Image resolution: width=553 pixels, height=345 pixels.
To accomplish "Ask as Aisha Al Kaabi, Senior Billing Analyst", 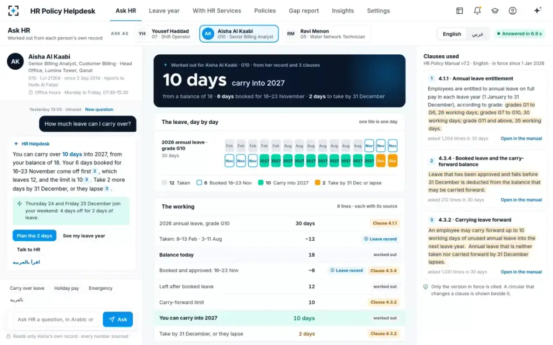I will pyautogui.click(x=239, y=34).
